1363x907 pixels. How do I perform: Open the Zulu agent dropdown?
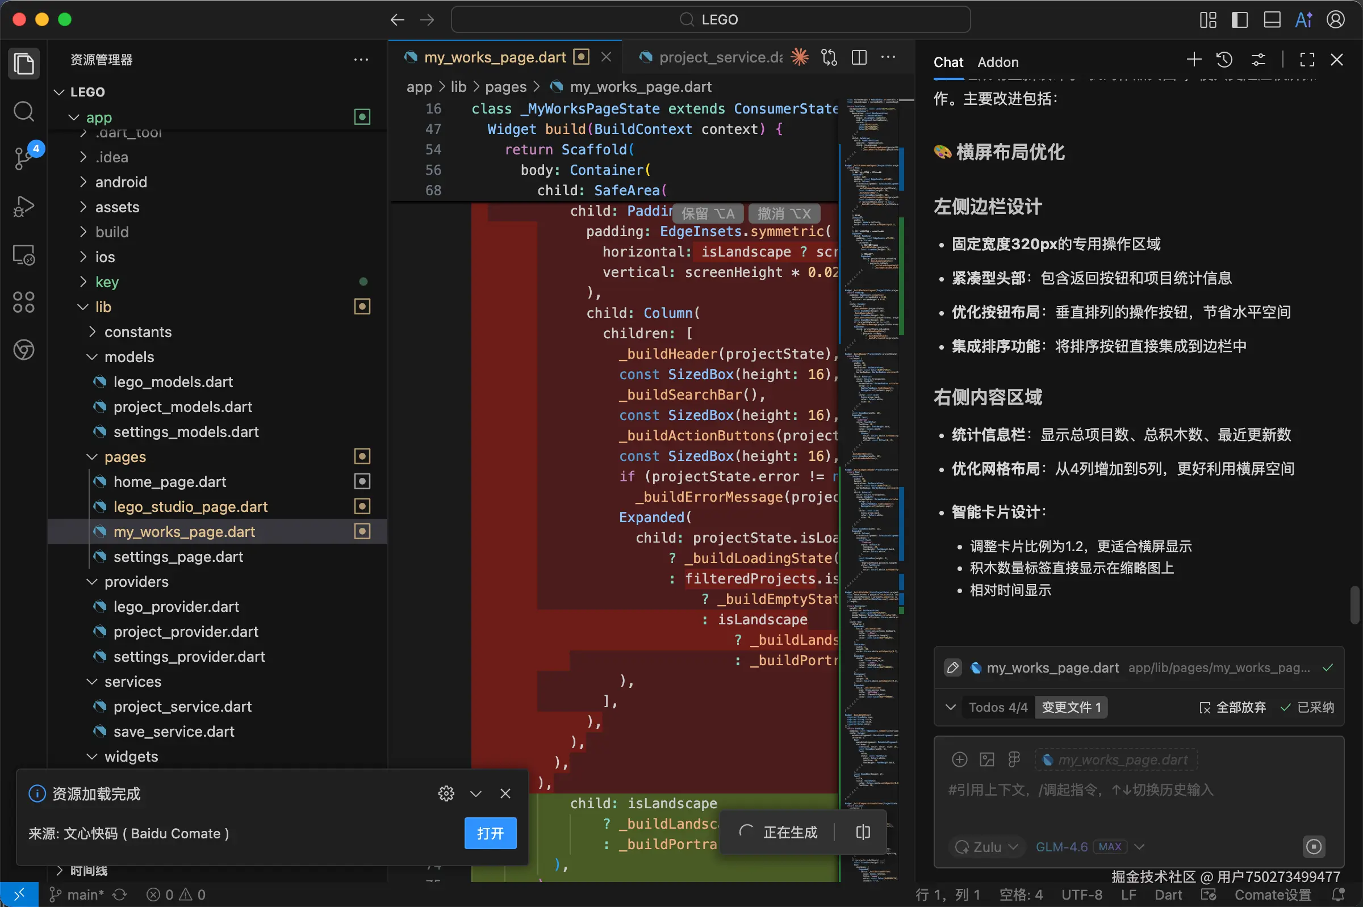[x=987, y=847]
